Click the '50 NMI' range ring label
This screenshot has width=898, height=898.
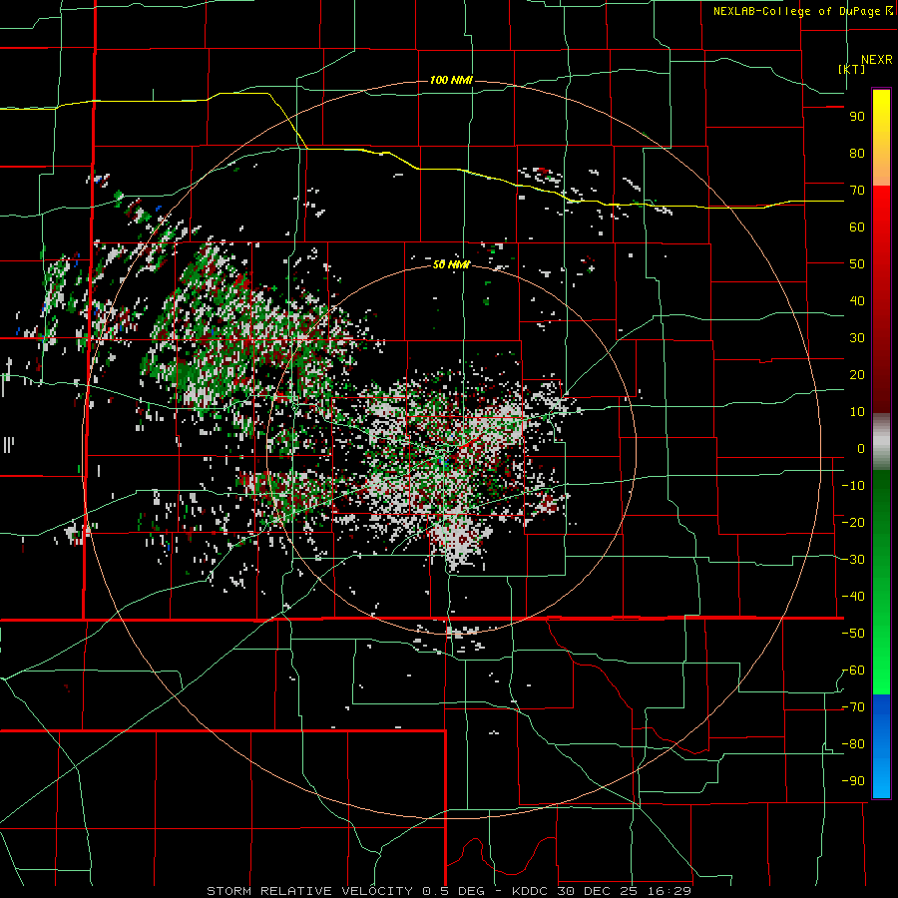(451, 264)
